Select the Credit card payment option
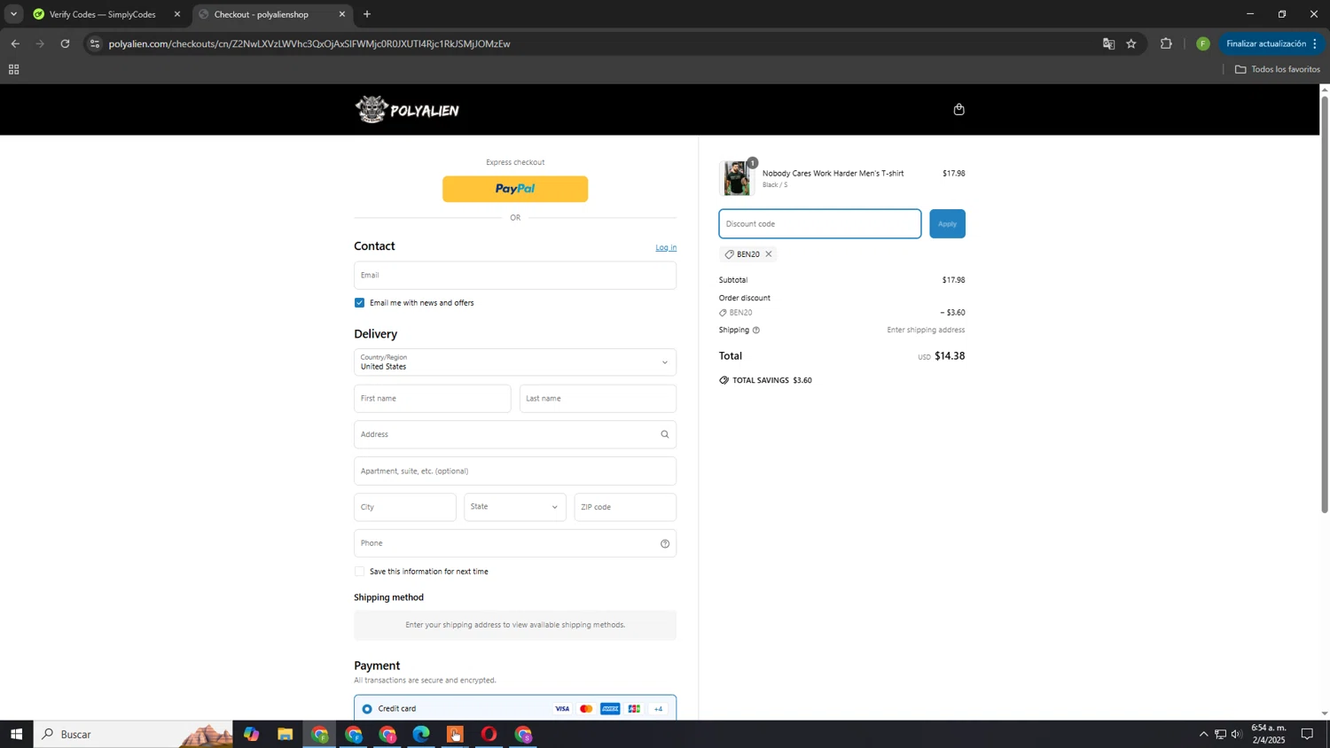The image size is (1330, 748). (367, 709)
